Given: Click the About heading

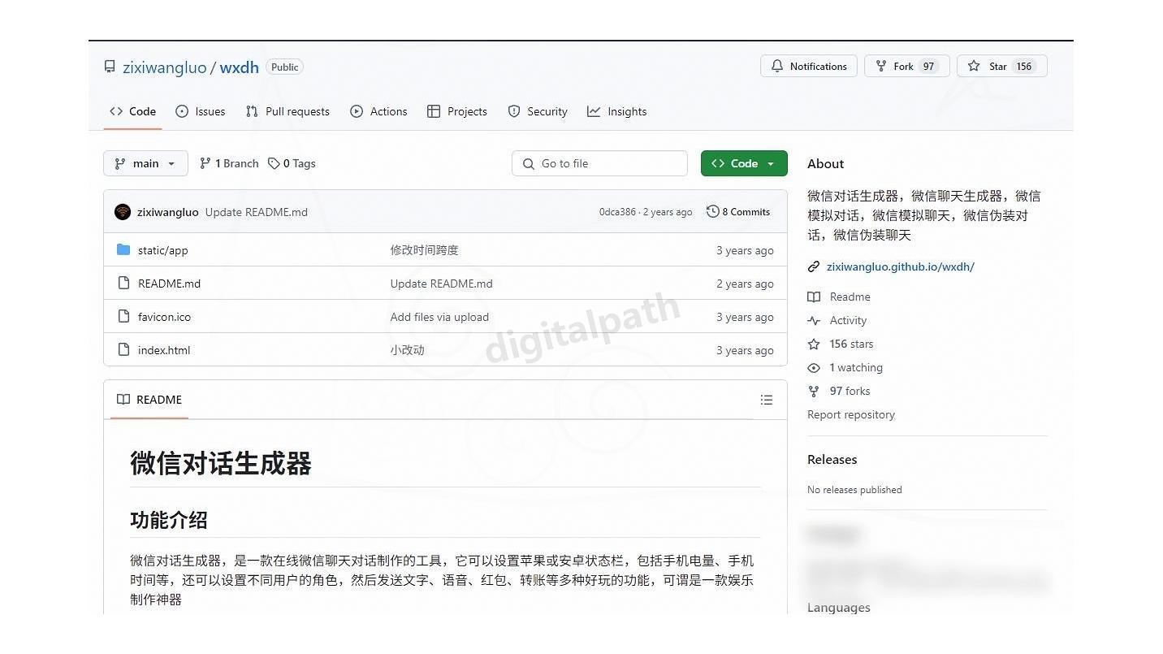Looking at the screenshot, I should click(x=825, y=164).
